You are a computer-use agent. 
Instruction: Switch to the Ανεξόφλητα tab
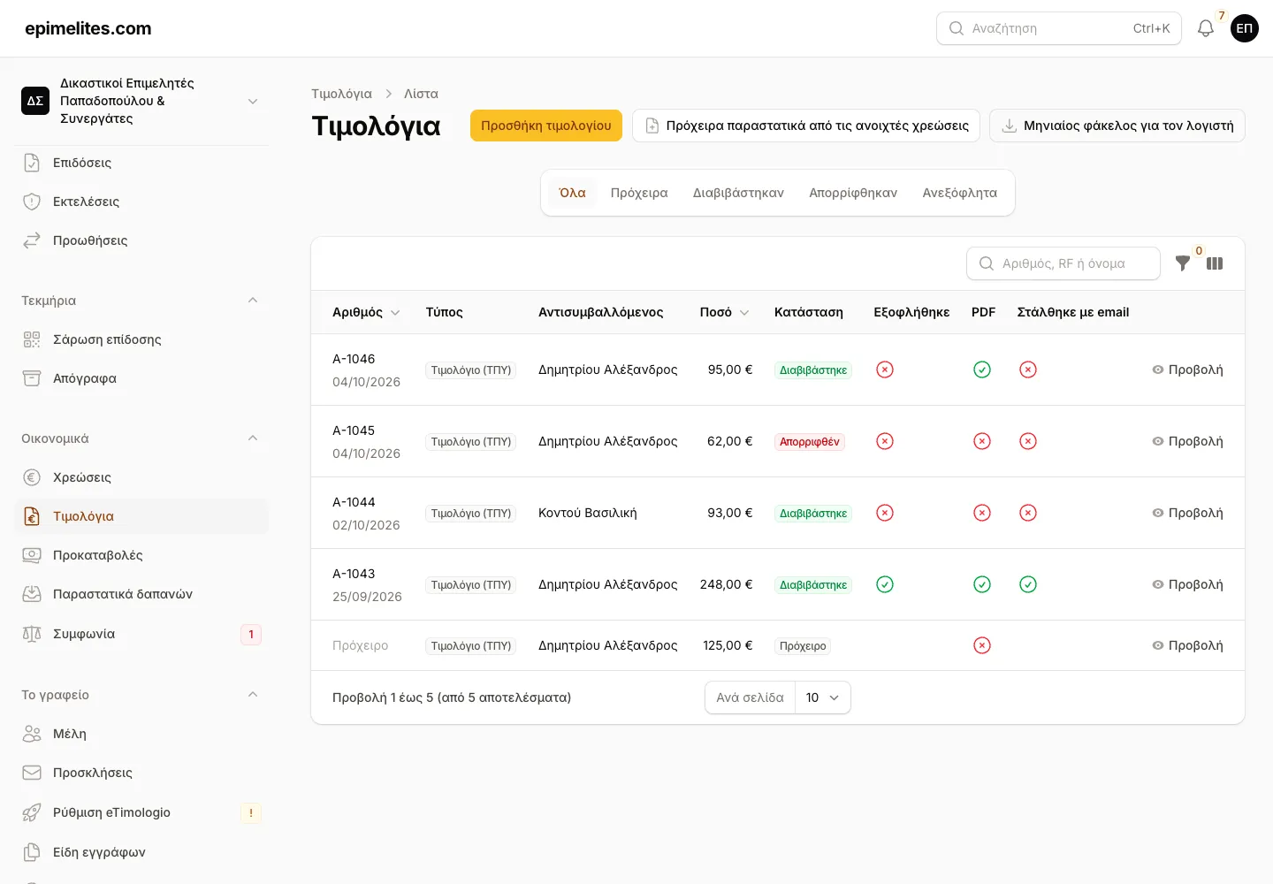pos(960,193)
